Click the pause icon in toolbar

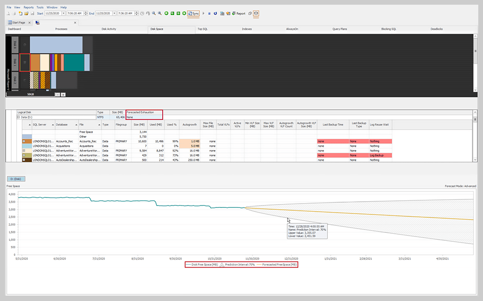209,14
